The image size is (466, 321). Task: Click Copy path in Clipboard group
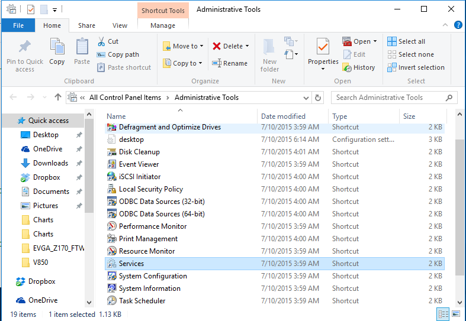118,54
